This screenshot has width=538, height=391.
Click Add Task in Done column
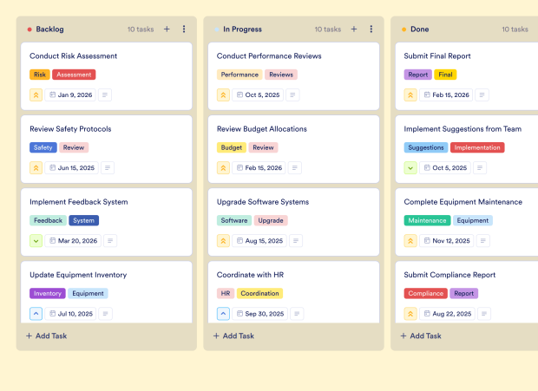422,336
